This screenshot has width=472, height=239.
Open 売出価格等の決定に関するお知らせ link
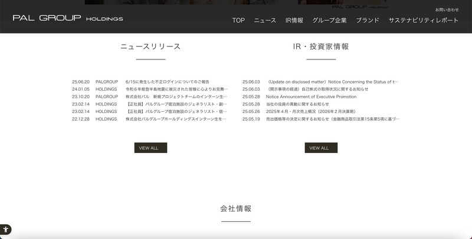pyautogui.click(x=333, y=119)
